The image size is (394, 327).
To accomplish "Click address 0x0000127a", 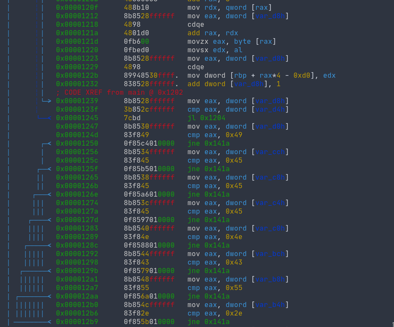I will click(77, 211).
